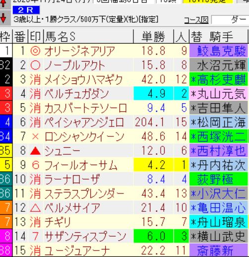This screenshot has width=249, height=257.
Task: Click jockey 横山武史
Action: click(x=221, y=237)
